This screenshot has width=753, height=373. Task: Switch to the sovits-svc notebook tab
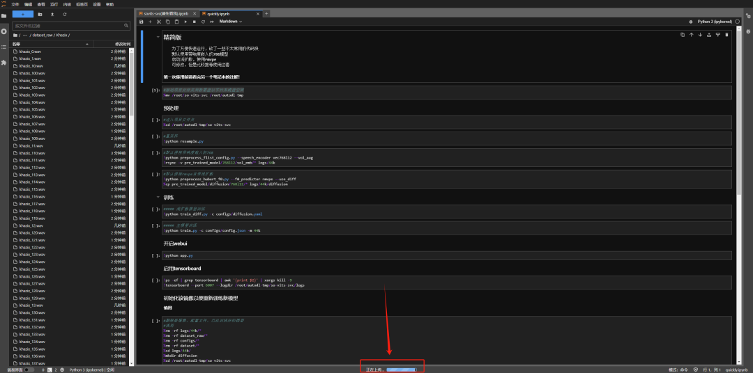[167, 13]
